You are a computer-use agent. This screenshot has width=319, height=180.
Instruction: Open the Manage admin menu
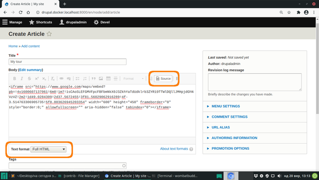pyautogui.click(x=12, y=22)
